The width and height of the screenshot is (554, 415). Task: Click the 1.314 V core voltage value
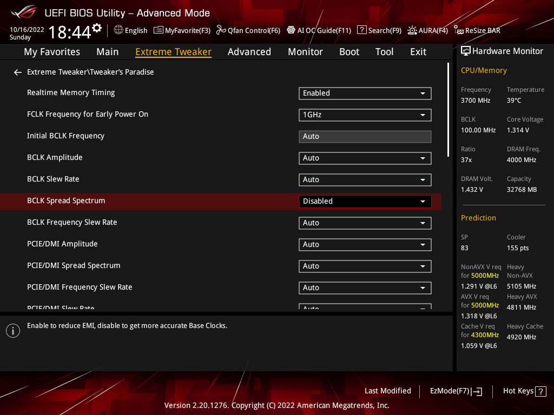(x=518, y=130)
